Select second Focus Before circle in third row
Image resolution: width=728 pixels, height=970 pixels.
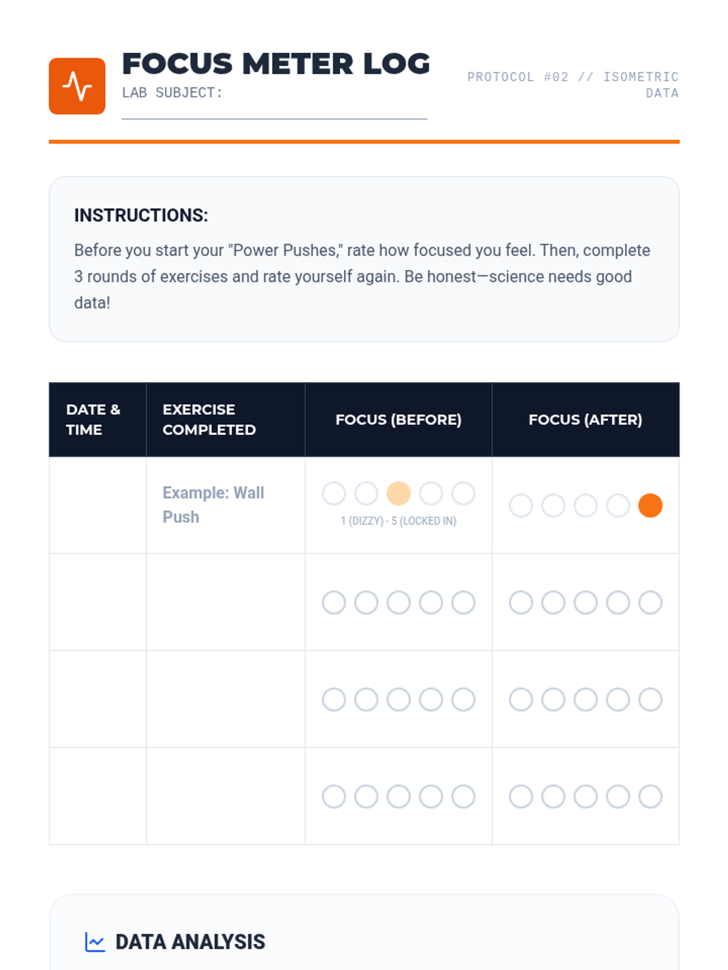point(366,700)
